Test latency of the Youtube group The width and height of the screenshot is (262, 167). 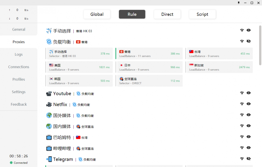[242, 93]
